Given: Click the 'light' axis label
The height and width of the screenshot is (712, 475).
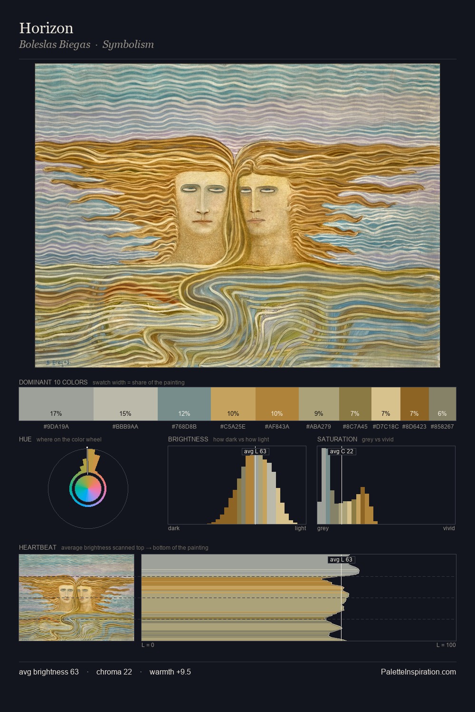Looking at the screenshot, I should coord(301,528).
